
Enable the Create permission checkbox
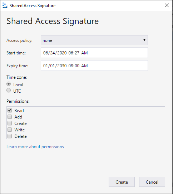click(10, 123)
